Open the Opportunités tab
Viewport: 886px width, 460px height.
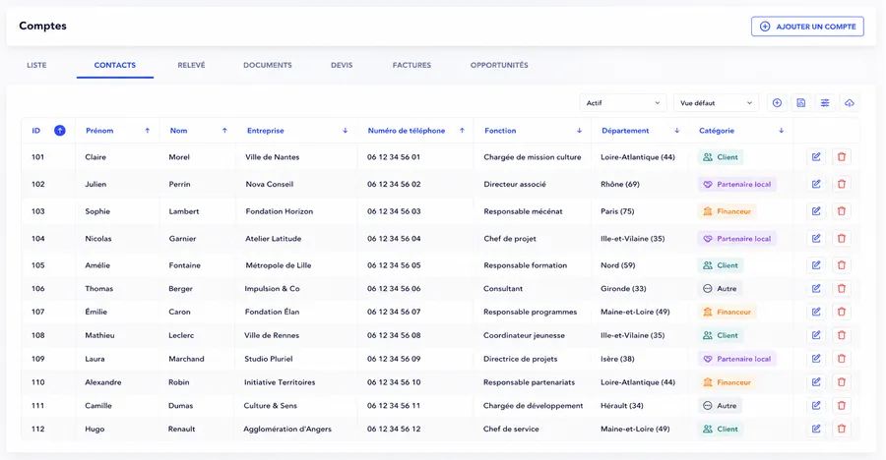[x=499, y=65]
